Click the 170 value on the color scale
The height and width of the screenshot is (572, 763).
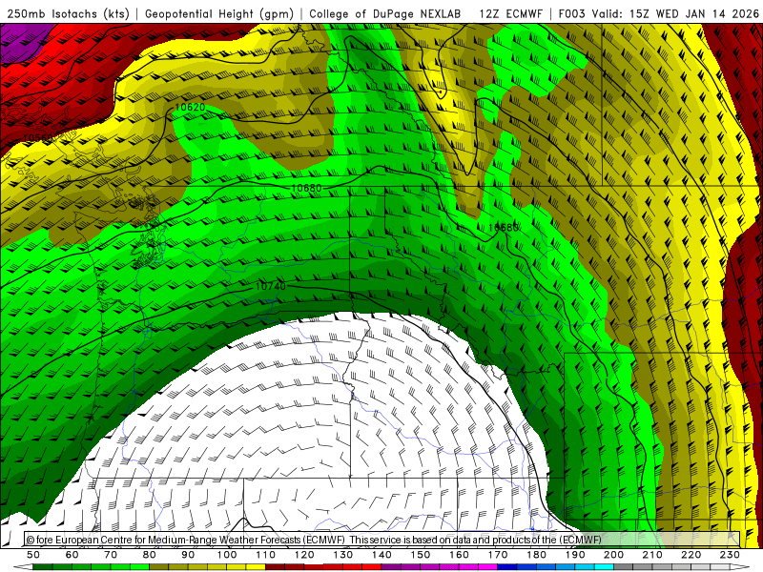(497, 555)
